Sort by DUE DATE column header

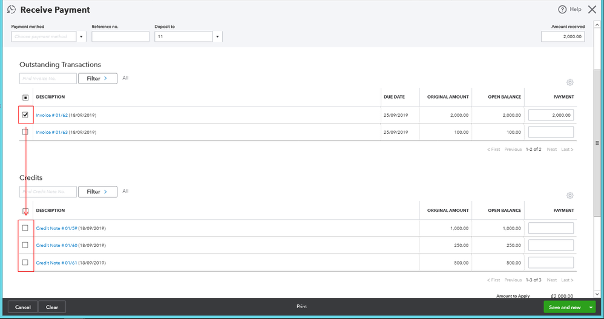[x=394, y=97]
